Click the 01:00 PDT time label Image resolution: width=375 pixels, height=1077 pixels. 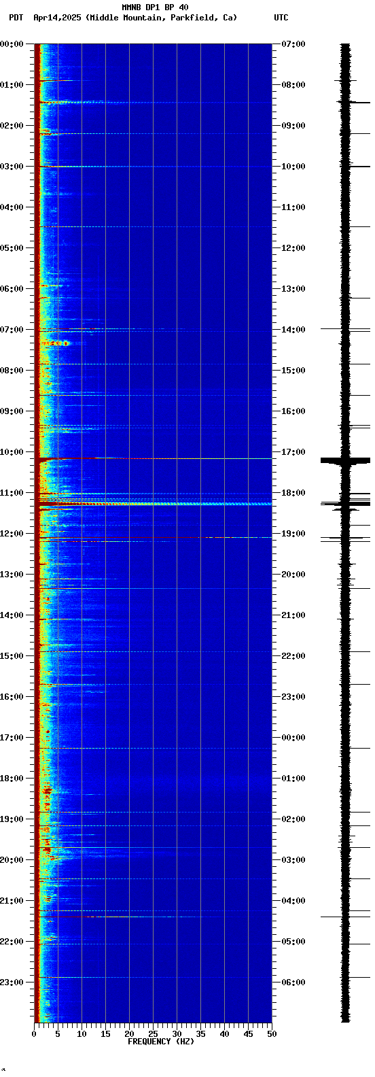12,85
